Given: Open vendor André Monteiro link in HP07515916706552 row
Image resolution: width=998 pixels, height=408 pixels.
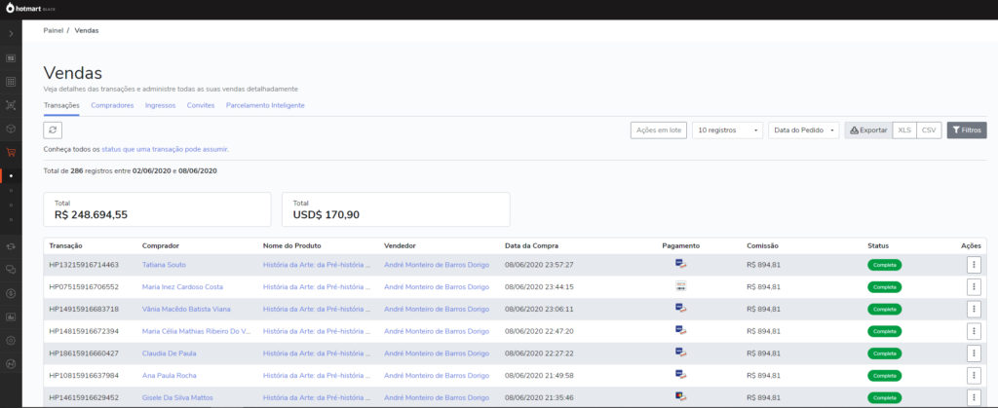Looking at the screenshot, I should [x=437, y=286].
